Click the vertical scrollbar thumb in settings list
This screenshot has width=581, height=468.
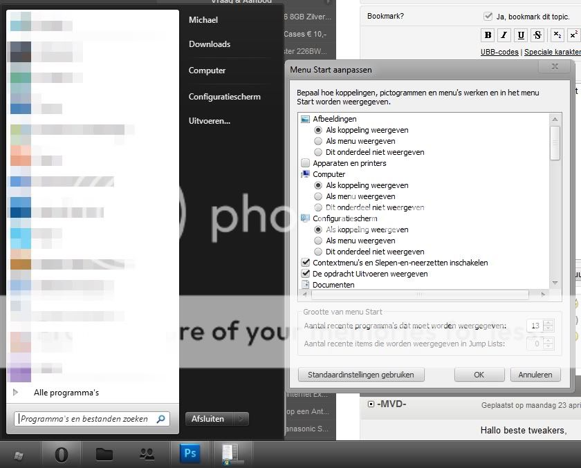coord(555,143)
